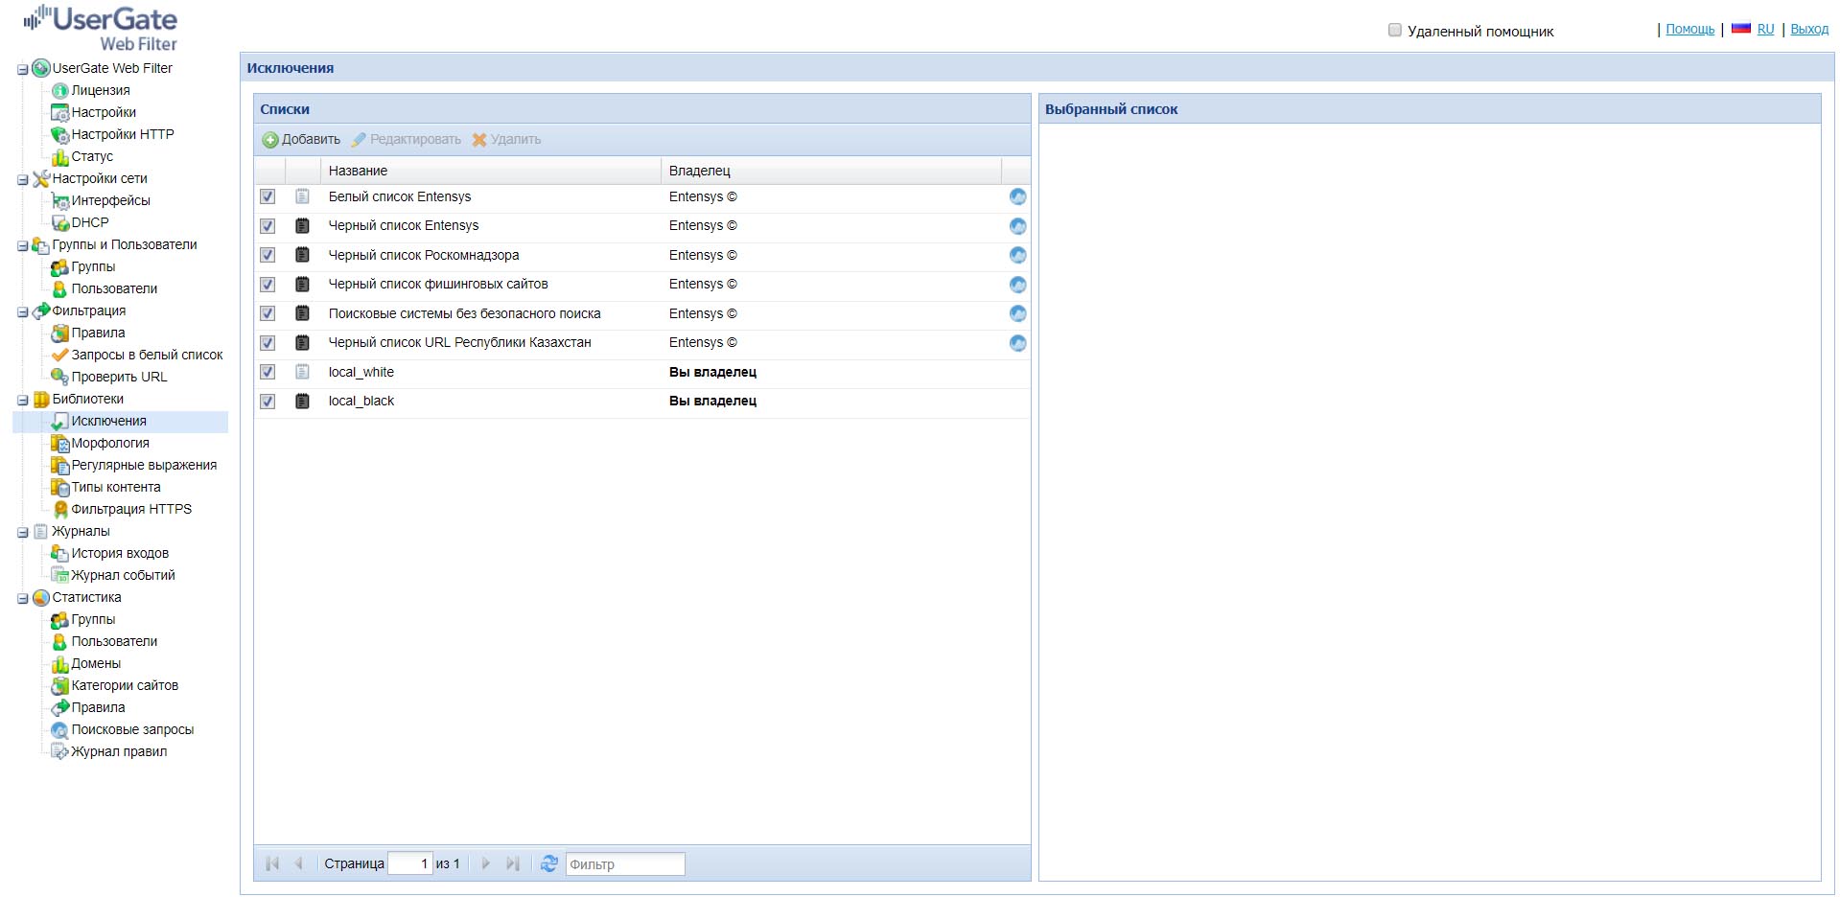1840x897 pixels.
Task: Go to the next page of lists
Action: [486, 863]
